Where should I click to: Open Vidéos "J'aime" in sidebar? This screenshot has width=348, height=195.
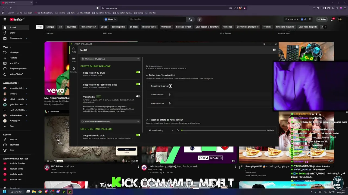(x=15, y=74)
